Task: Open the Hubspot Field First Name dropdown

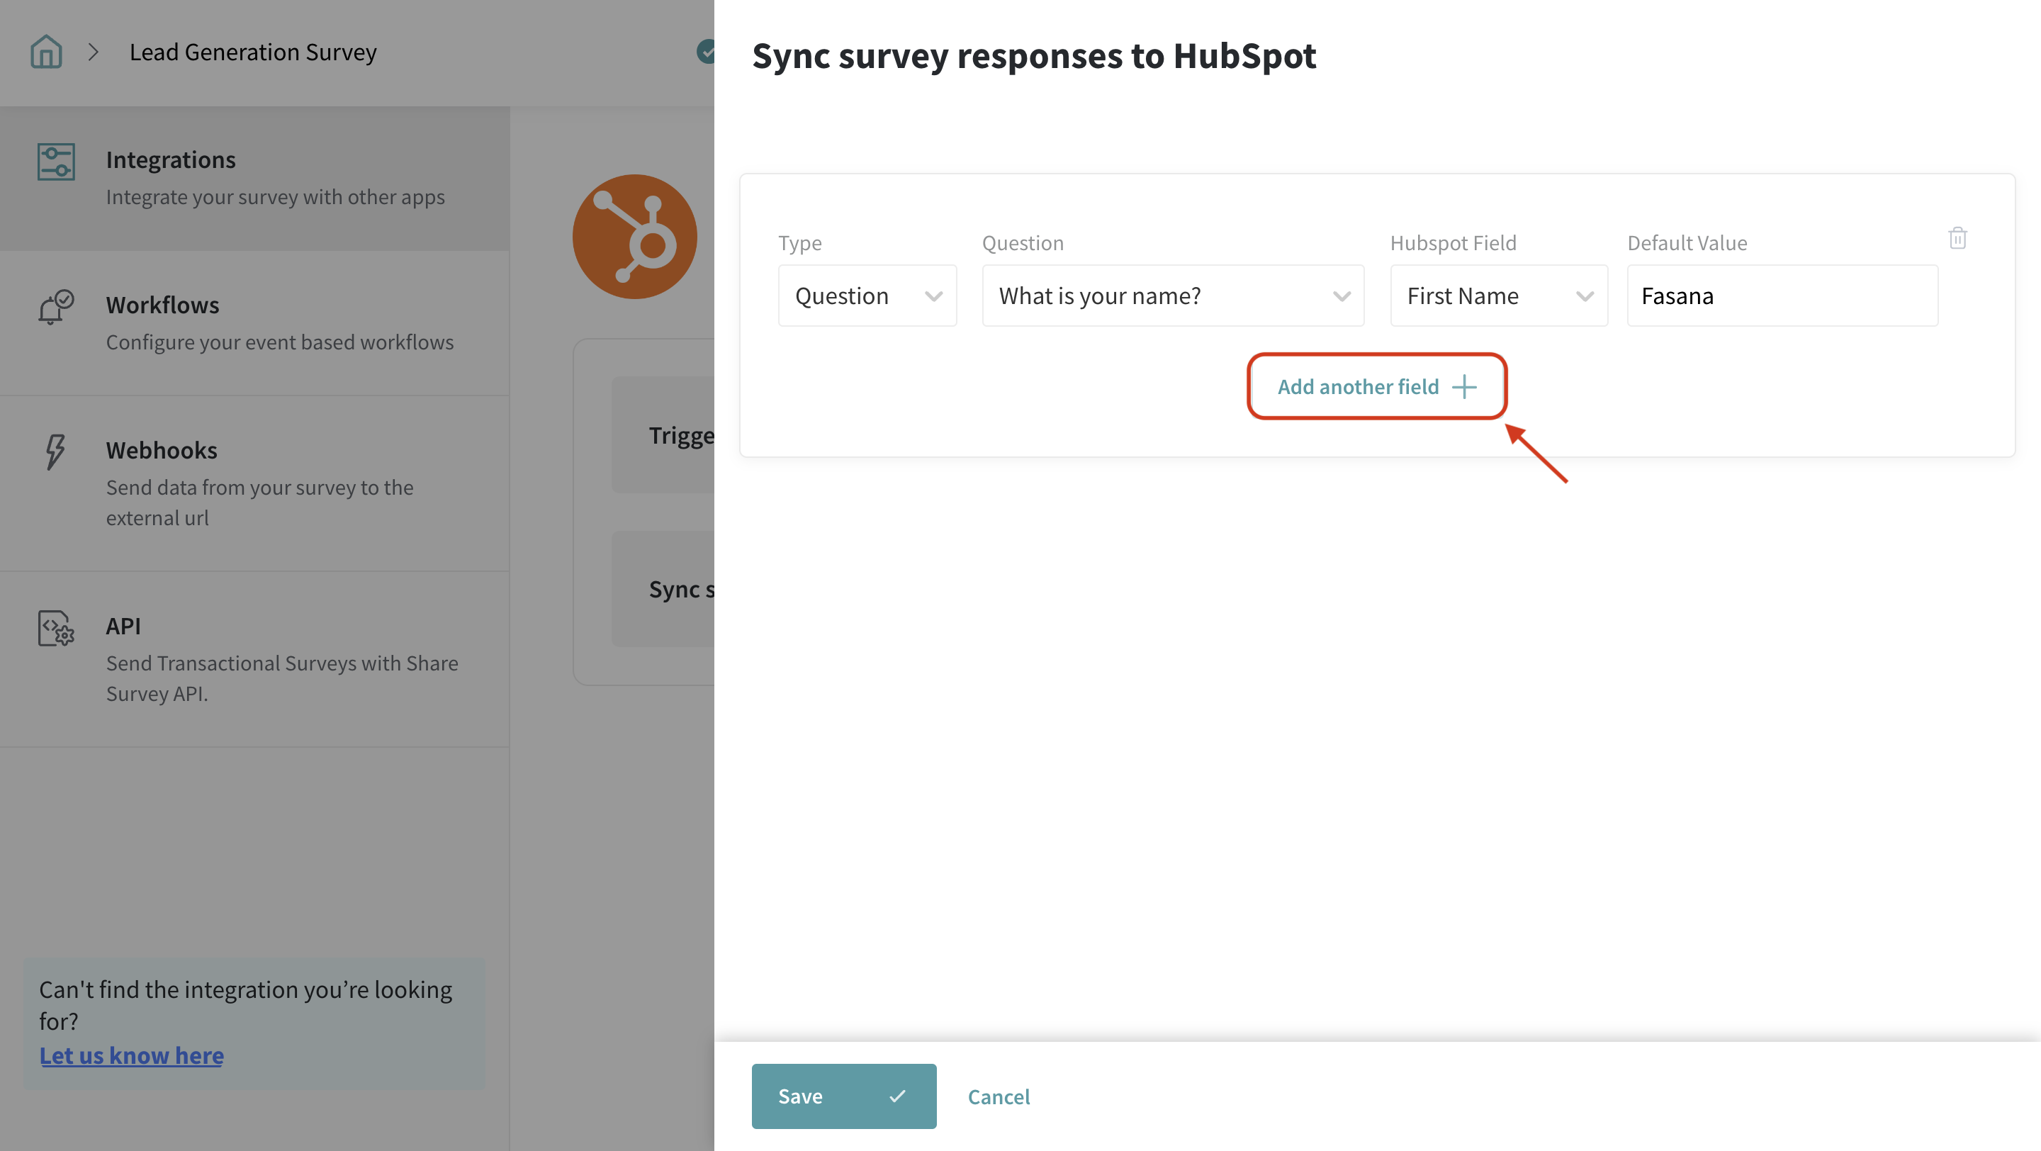Action: pos(1498,296)
